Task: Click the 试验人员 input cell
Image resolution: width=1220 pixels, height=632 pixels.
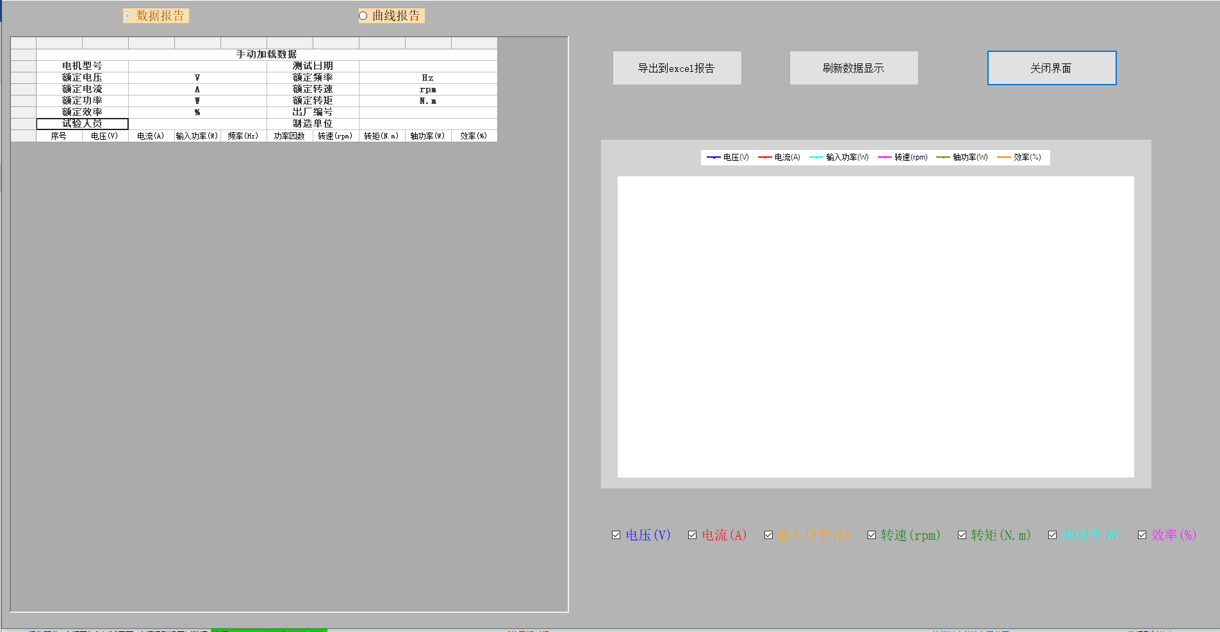Action: (83, 124)
